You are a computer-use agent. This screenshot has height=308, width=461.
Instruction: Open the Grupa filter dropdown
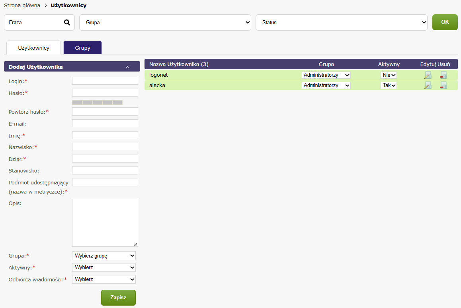point(165,23)
